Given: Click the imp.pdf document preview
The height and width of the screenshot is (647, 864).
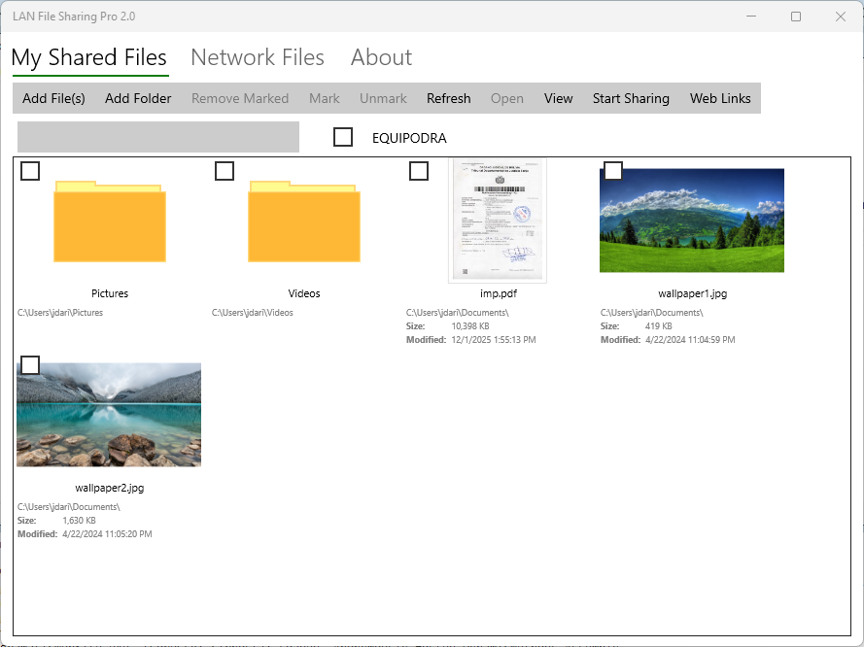Looking at the screenshot, I should pyautogui.click(x=498, y=220).
